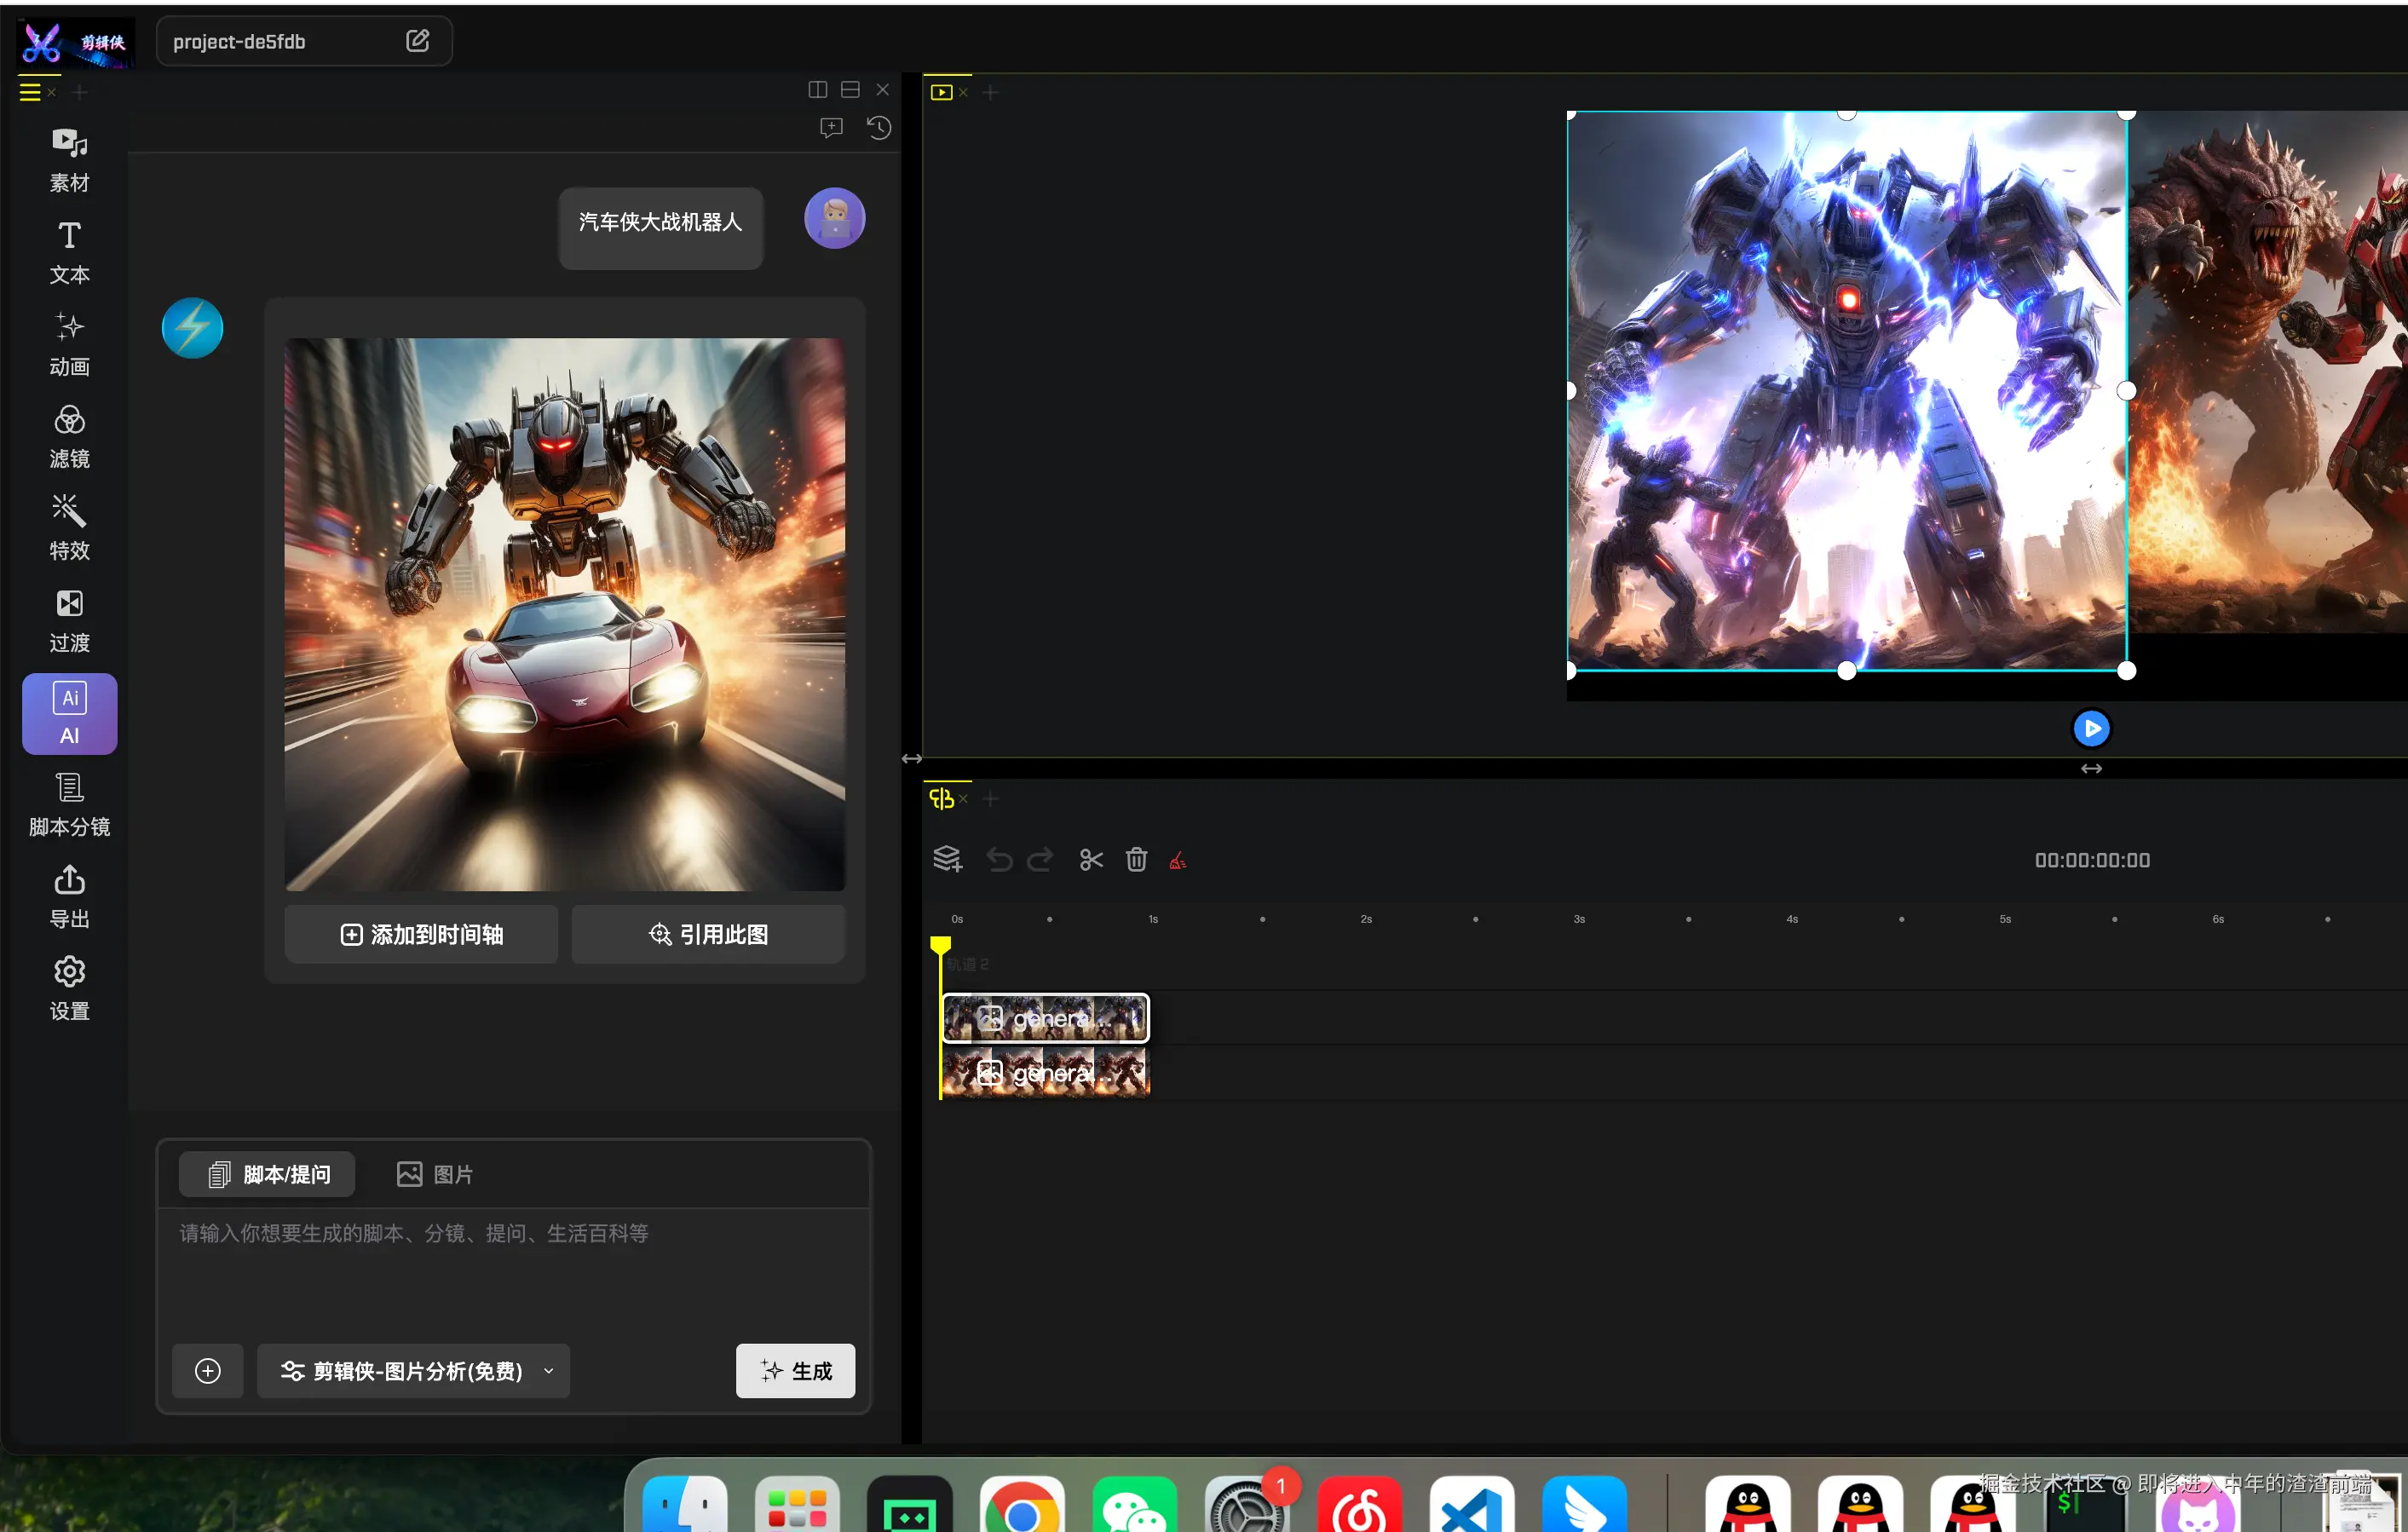2408x1532 pixels.
Task: Click the project name edit icon
Action: [417, 41]
